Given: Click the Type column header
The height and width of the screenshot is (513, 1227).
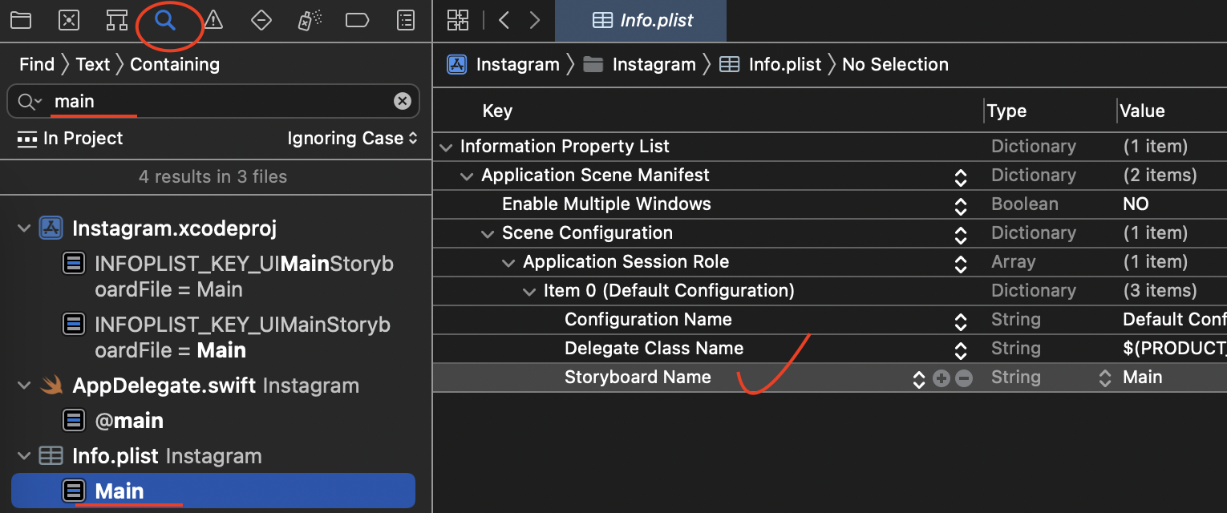Looking at the screenshot, I should point(1006,111).
